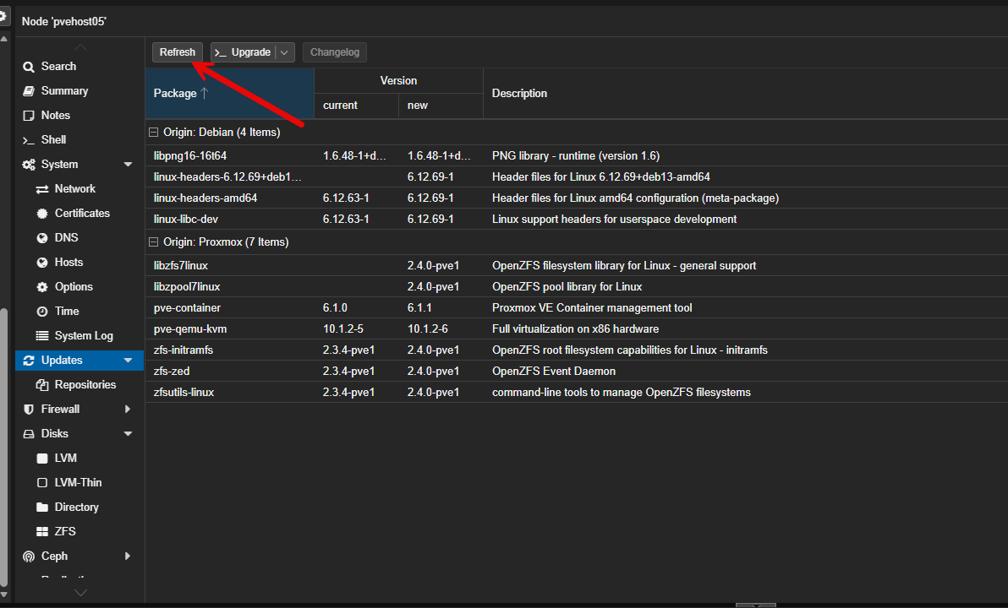The height and width of the screenshot is (608, 1008).
Task: Open the Shell icon
Action: click(x=29, y=139)
